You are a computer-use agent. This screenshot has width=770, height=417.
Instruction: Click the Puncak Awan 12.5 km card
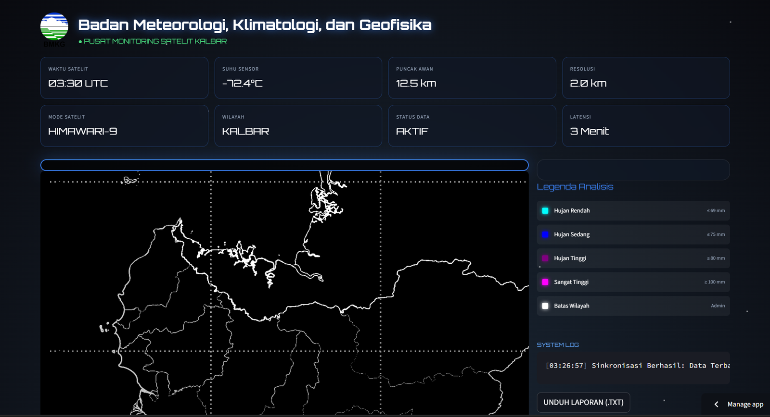[x=472, y=78]
